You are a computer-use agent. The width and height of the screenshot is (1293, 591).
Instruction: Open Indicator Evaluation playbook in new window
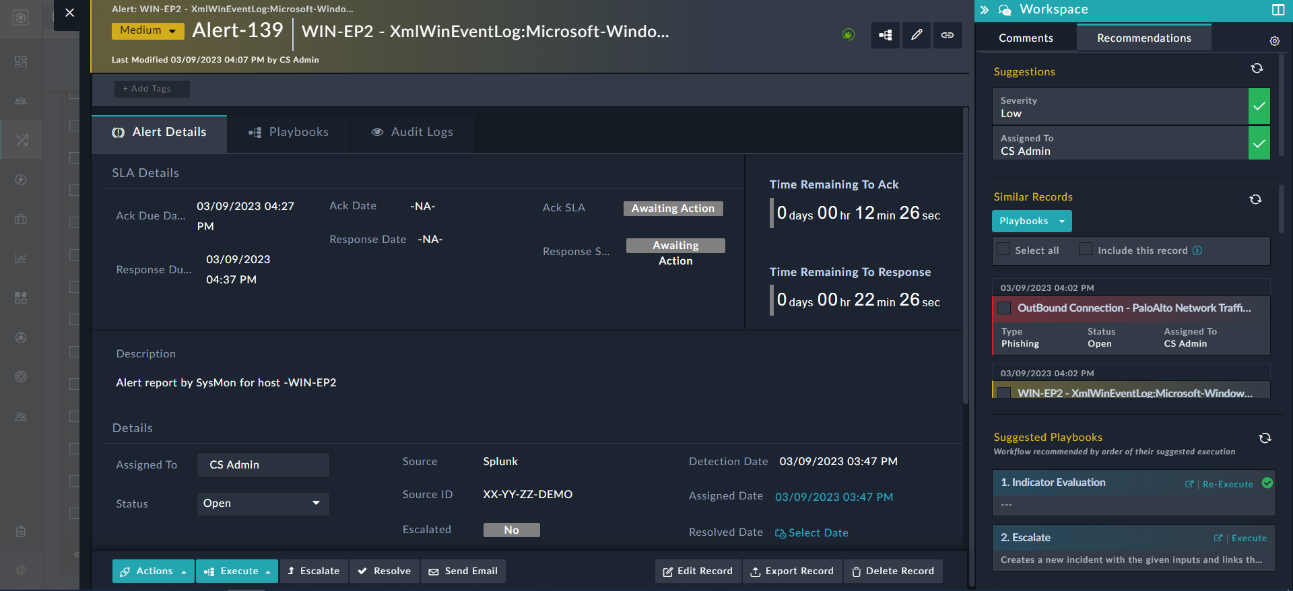(x=1189, y=484)
